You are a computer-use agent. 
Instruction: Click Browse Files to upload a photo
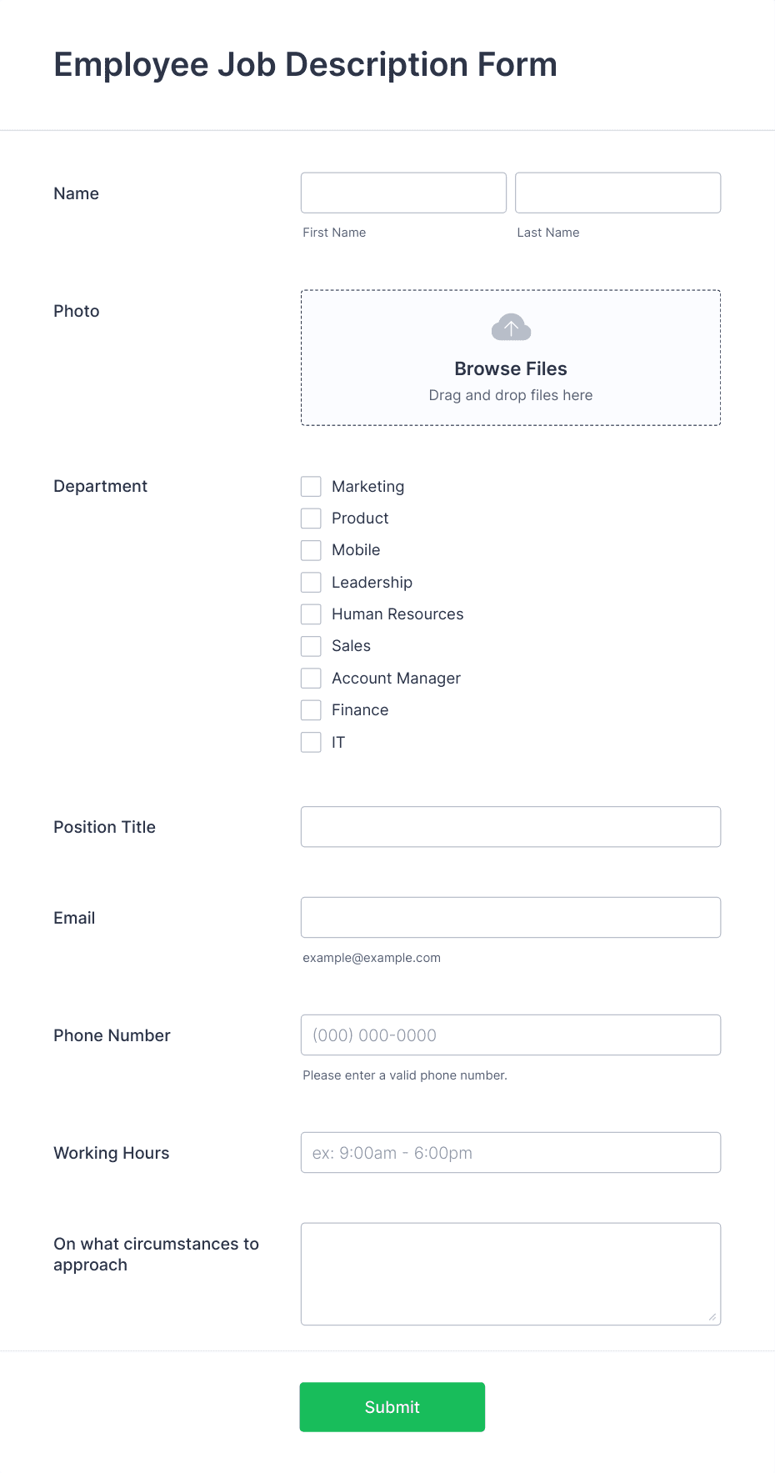coord(511,368)
